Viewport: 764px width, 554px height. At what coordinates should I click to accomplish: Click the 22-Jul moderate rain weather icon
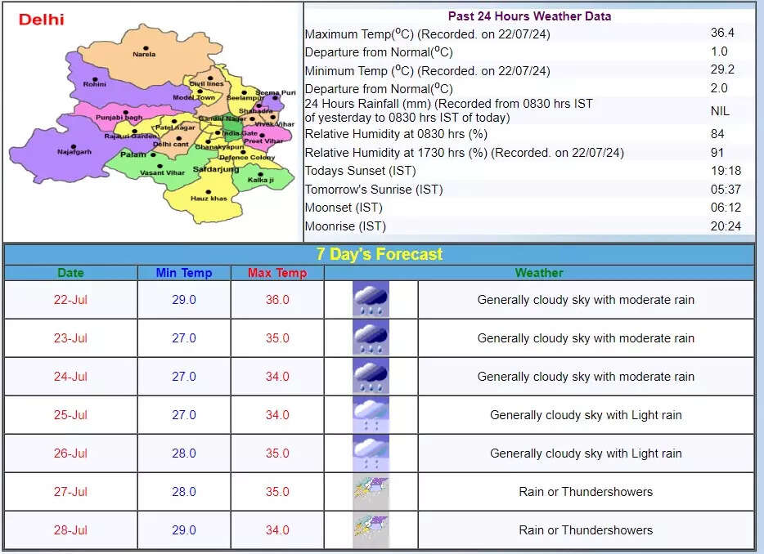(371, 300)
